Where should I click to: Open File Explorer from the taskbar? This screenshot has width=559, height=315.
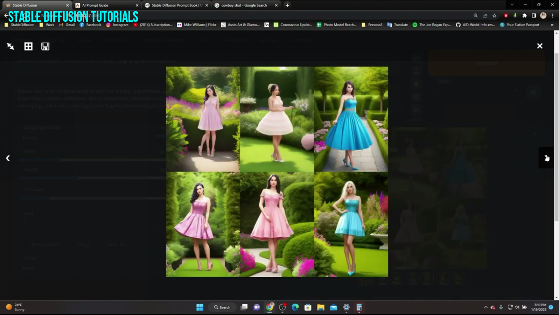tap(321, 307)
